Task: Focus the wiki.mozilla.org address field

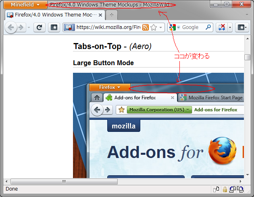Action: [108, 27]
